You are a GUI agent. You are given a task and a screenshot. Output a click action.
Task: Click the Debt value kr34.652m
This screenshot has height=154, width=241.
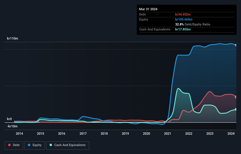coord(183,14)
